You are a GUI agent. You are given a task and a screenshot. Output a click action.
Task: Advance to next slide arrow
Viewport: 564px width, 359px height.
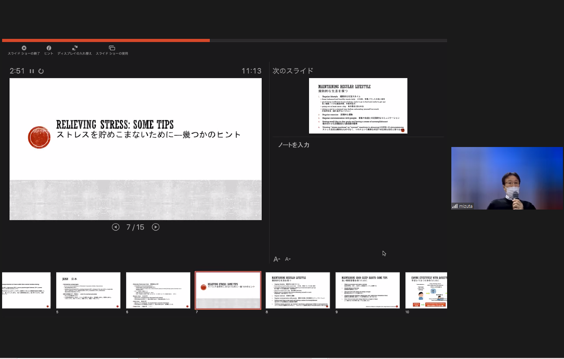pyautogui.click(x=156, y=227)
